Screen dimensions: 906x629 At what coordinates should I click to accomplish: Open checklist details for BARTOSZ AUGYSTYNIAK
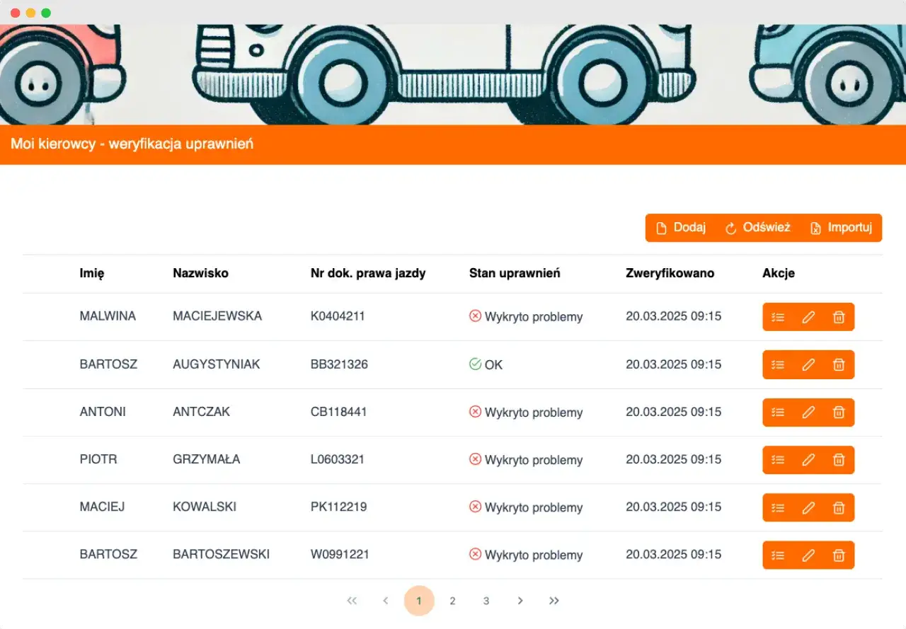(778, 364)
